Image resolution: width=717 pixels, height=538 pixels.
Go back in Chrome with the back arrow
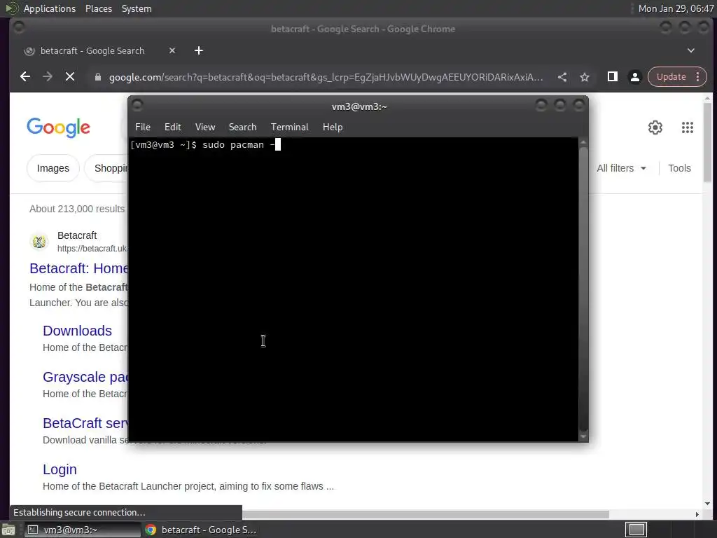pos(25,77)
